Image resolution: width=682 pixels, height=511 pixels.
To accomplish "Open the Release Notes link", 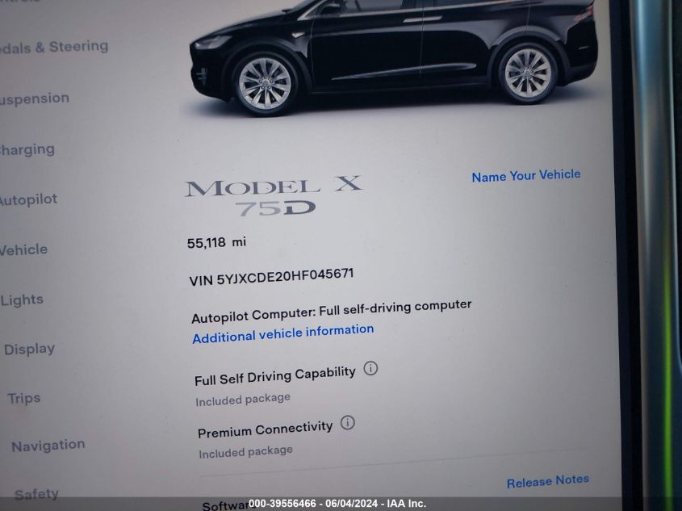I will click(x=548, y=481).
